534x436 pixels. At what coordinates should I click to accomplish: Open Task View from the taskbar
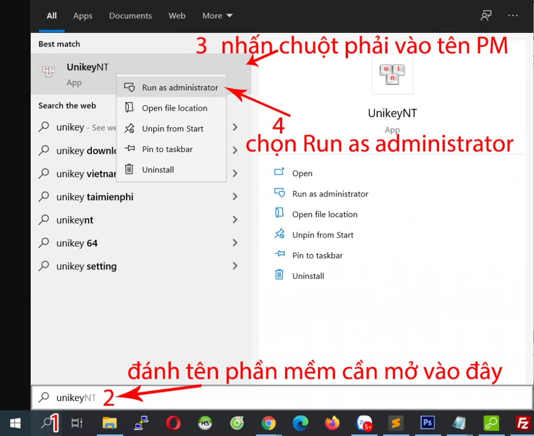point(77,423)
